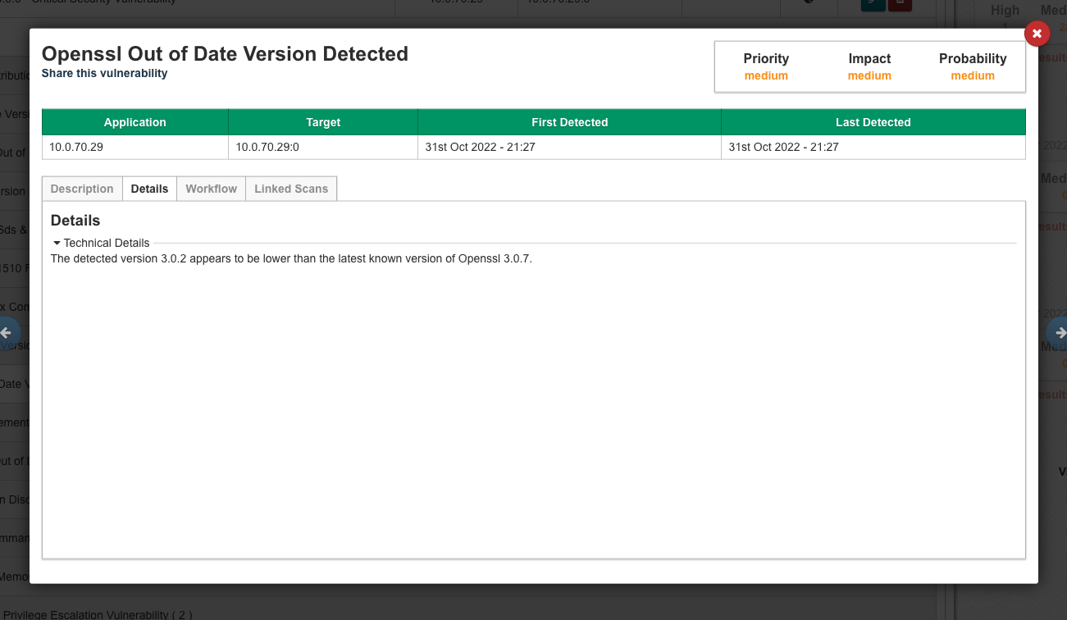The width and height of the screenshot is (1067, 620).
Task: Click the medium Priority value
Action: point(765,75)
